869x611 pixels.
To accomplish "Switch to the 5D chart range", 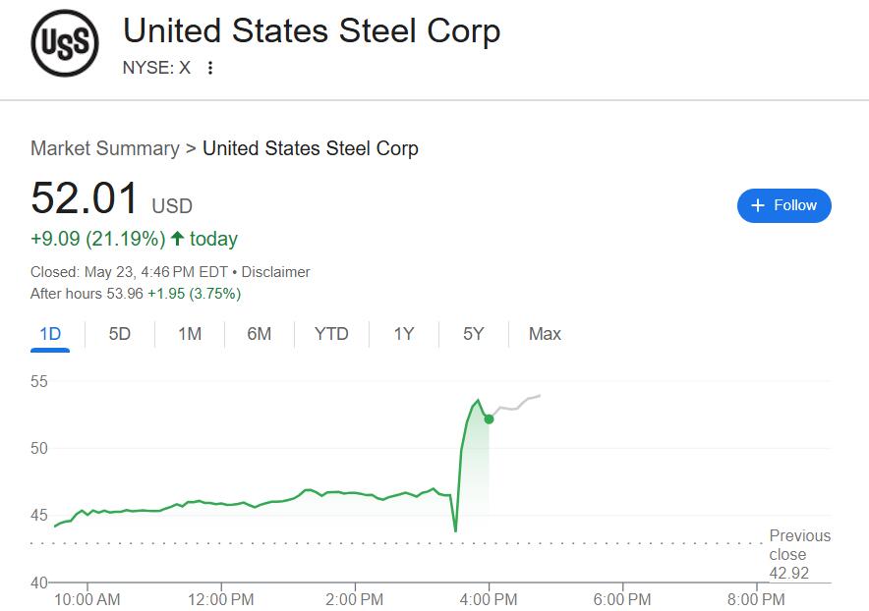I will [120, 334].
